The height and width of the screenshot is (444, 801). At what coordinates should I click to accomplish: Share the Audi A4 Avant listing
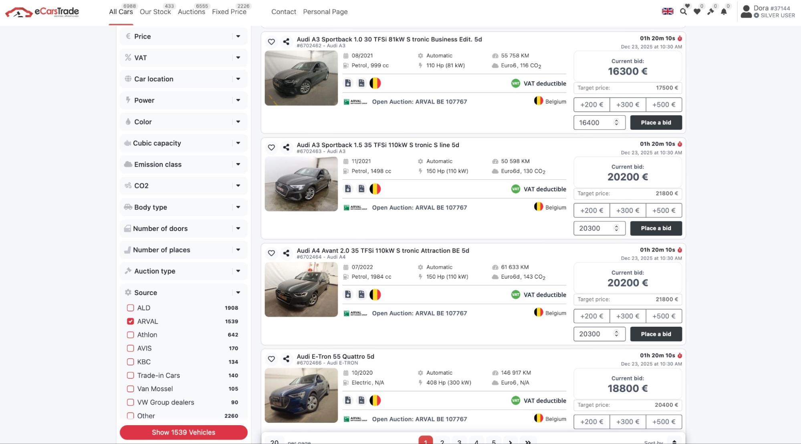click(x=286, y=253)
